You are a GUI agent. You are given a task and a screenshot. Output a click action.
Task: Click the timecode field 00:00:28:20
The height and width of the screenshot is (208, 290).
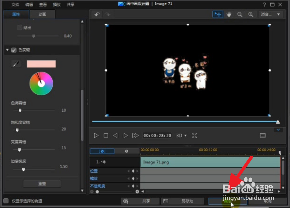(x=157, y=135)
